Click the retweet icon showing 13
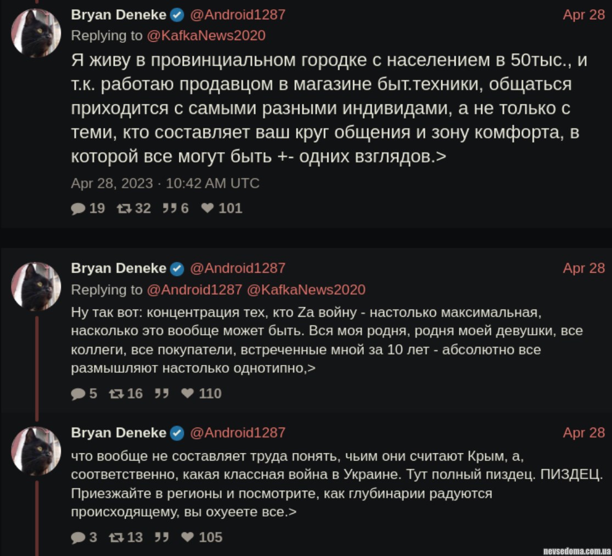 point(116,537)
